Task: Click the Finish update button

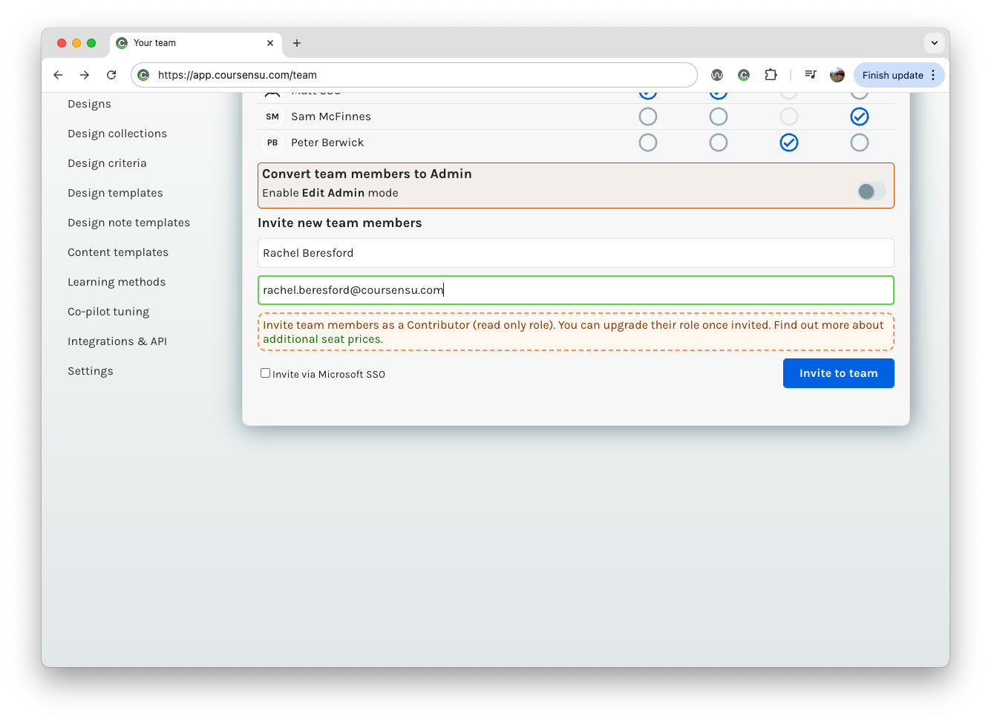Action: tap(892, 75)
